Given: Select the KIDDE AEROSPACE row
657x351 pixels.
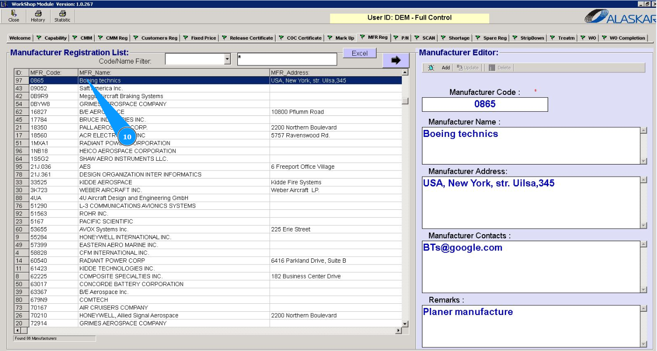Looking at the screenshot, I should coord(208,182).
